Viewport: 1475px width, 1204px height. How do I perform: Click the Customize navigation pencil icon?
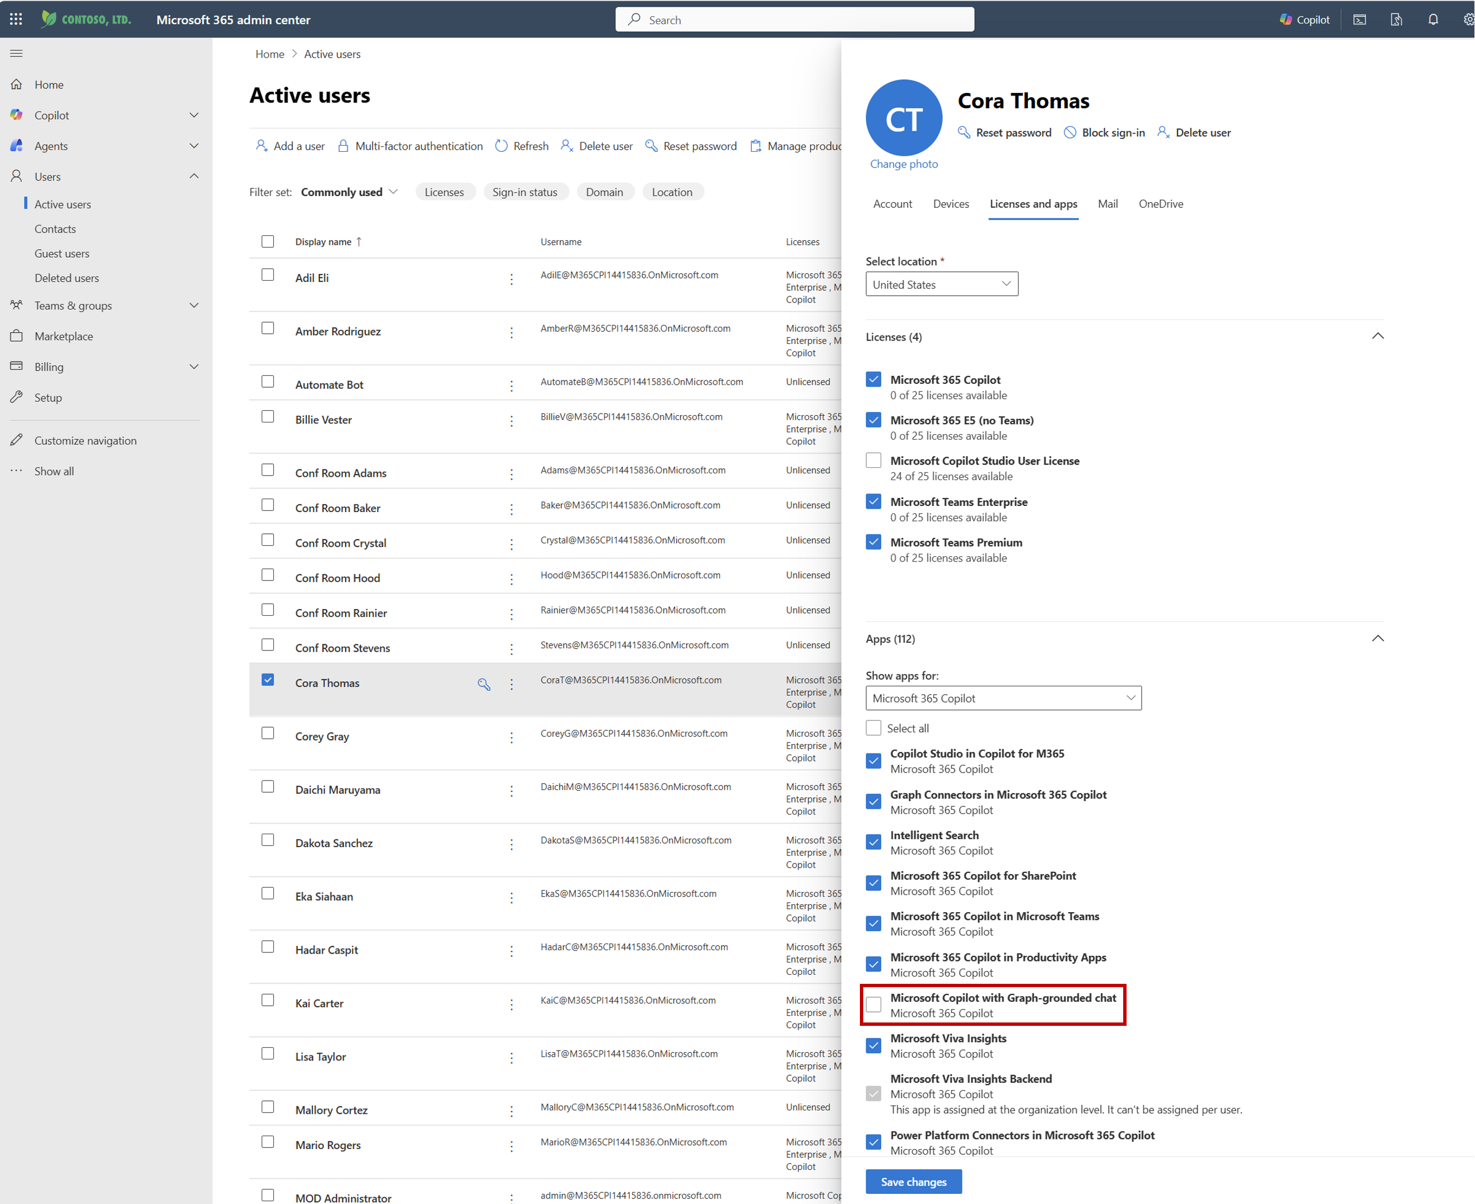click(17, 440)
